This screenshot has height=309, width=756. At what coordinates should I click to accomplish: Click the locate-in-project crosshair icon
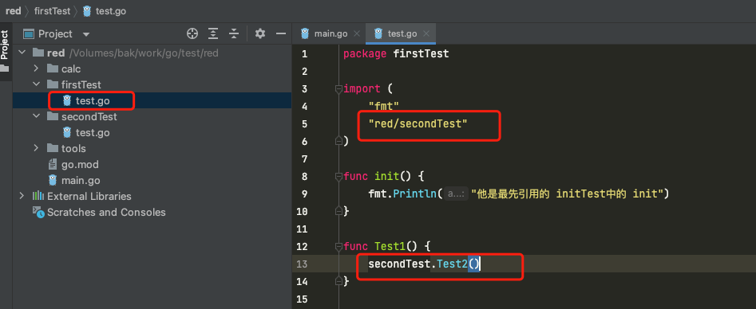click(192, 33)
